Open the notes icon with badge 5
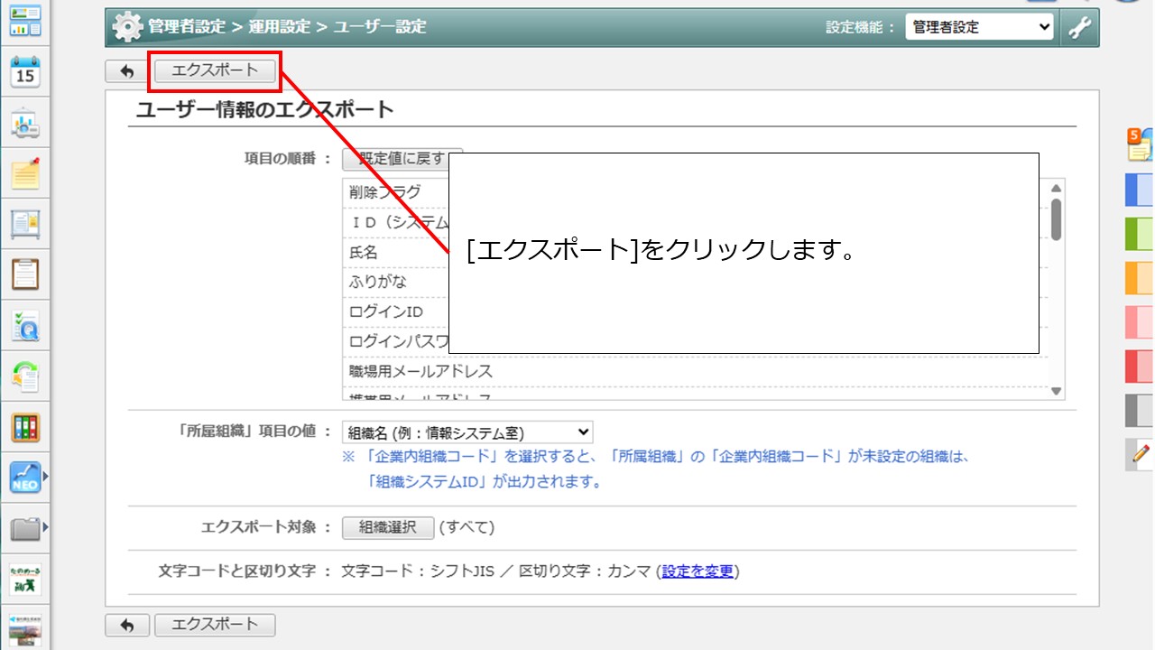This screenshot has width=1155, height=650. 1140,144
